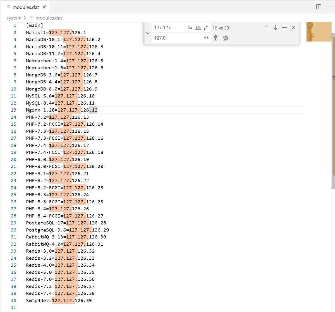Toggle Match Whole Word option
Screen dimensions: 335x312
(198, 28)
